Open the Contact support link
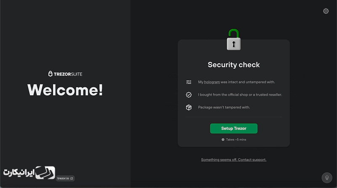The width and height of the screenshot is (337, 188). tap(234, 160)
